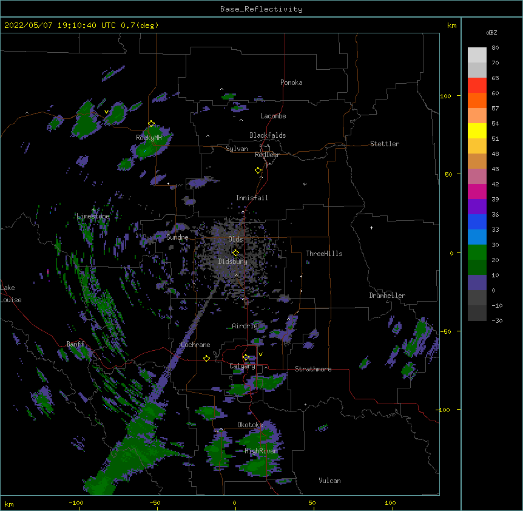Click the km unit label at top right
Viewport: 523px width, 511px height.
click(452, 25)
